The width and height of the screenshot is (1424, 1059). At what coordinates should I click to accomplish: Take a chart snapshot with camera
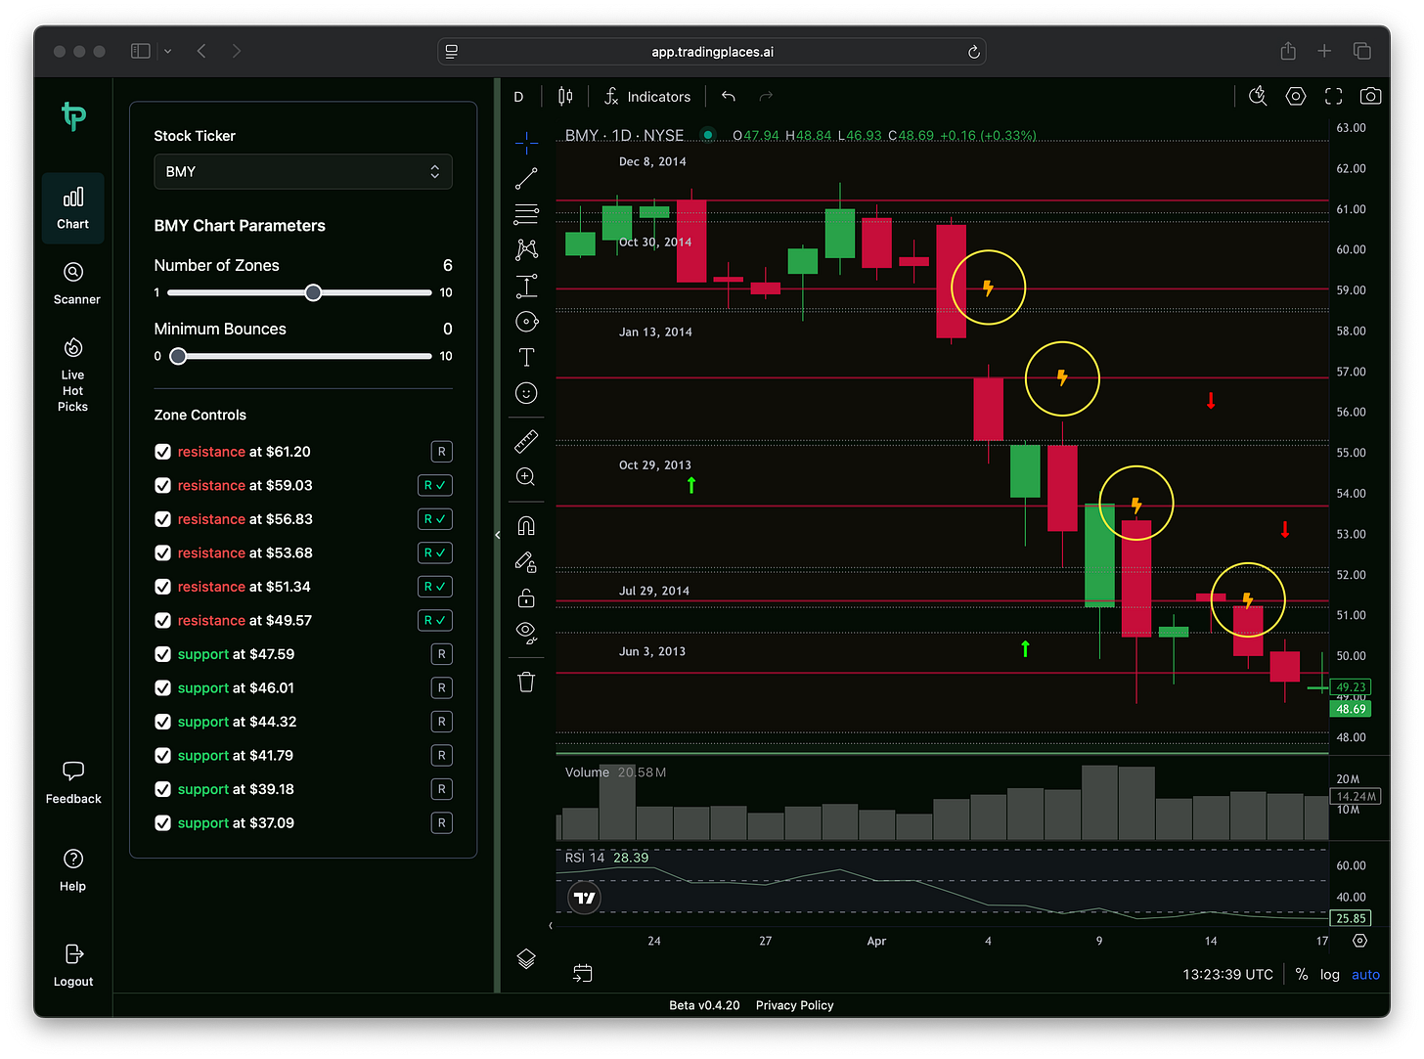point(1371,96)
